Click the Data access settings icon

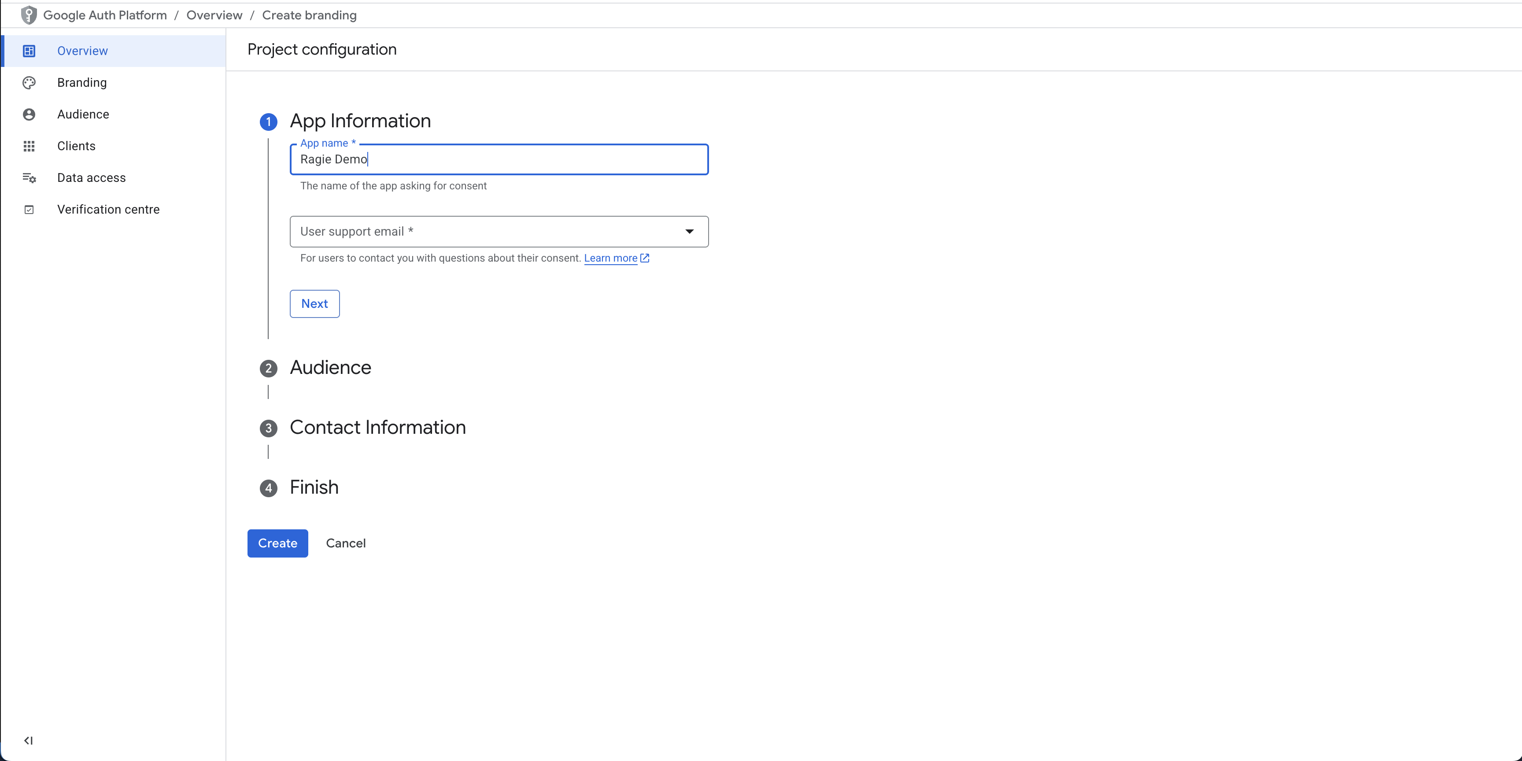click(29, 178)
